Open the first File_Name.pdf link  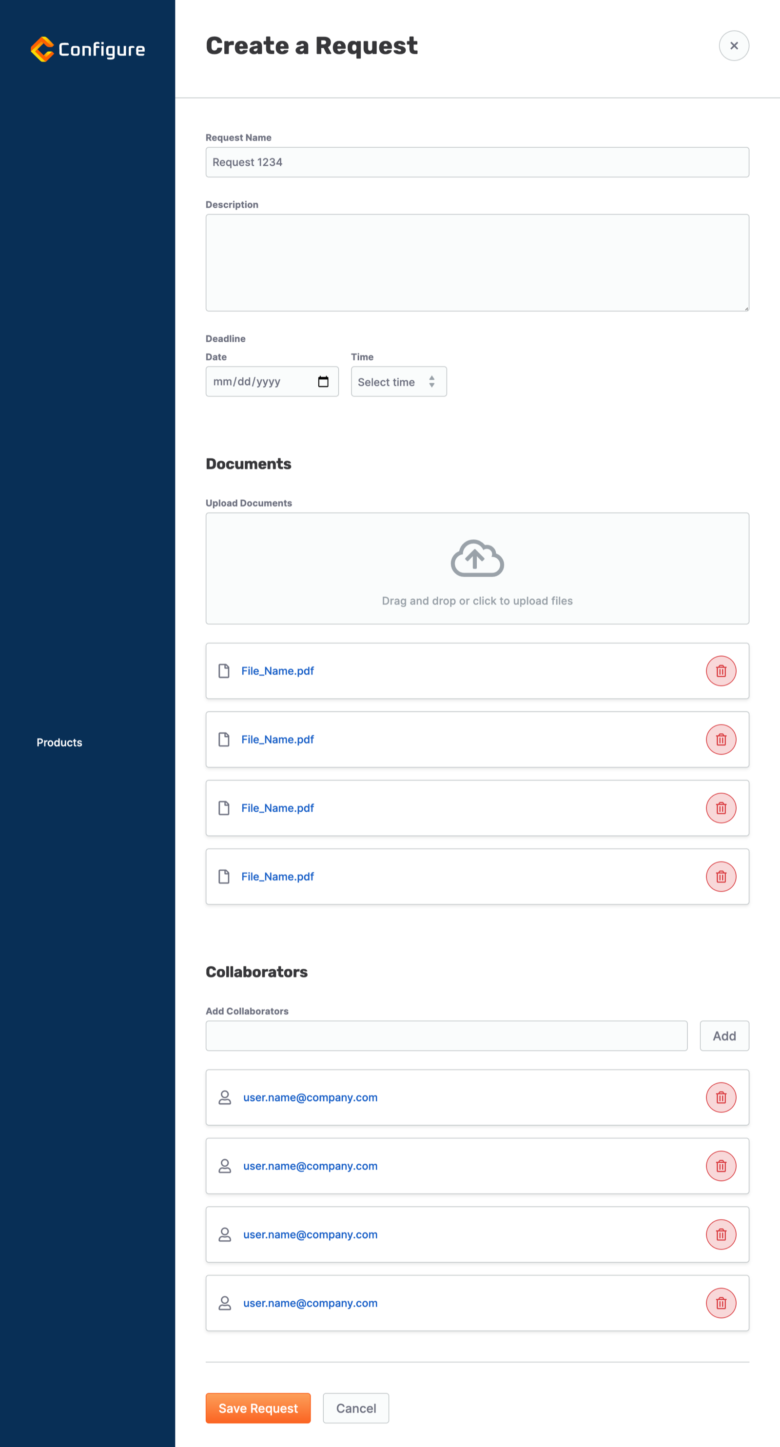pos(277,671)
